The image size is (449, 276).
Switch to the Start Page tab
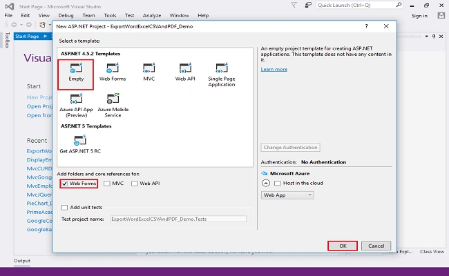[x=27, y=36]
